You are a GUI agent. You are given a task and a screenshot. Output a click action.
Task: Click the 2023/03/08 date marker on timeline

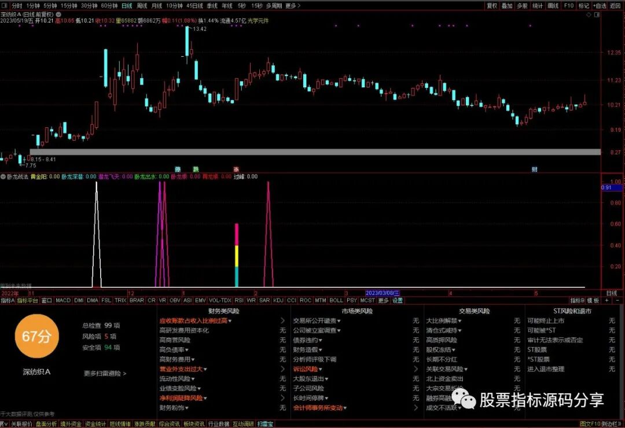(383, 293)
